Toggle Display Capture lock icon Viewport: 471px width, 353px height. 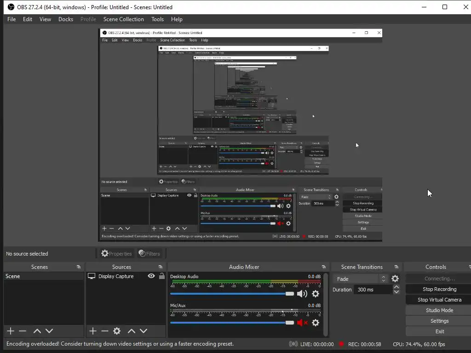(x=162, y=276)
